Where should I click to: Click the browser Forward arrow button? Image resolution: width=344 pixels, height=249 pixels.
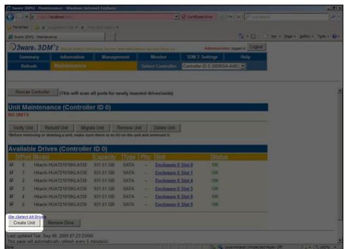click(x=20, y=17)
